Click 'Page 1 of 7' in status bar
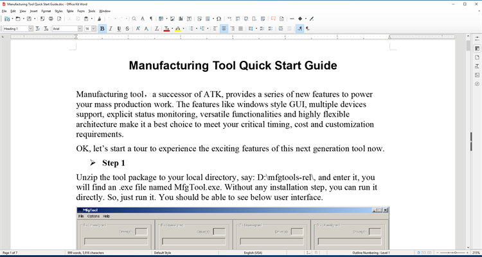 coord(10,253)
